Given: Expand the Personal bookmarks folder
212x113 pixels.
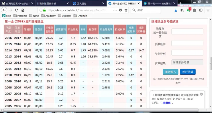Looking at the screenshot, I should click(x=20, y=16).
